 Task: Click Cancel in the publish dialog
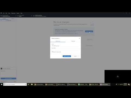75,56
